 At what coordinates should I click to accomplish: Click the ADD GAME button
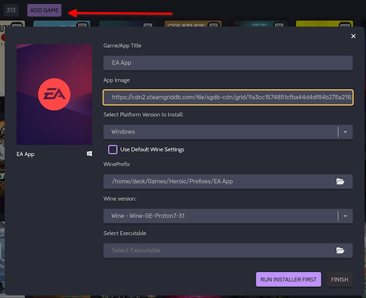[x=44, y=10]
